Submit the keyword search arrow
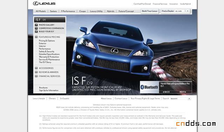The image size is (224, 132). (189, 98)
